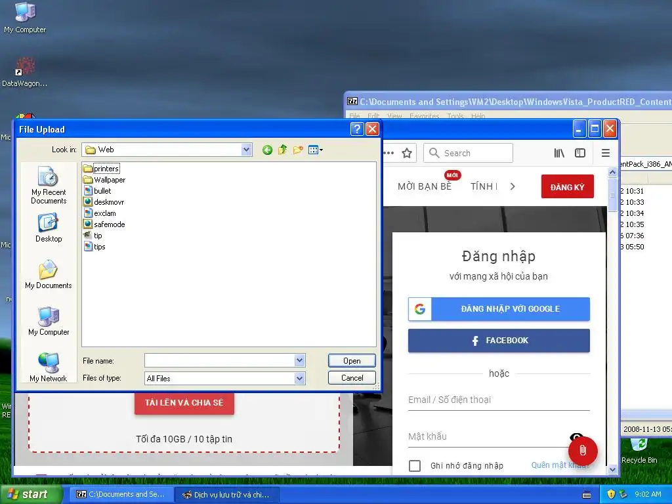672x504 pixels.
Task: Open the Help menu in 7-Zip window
Action: (x=478, y=116)
